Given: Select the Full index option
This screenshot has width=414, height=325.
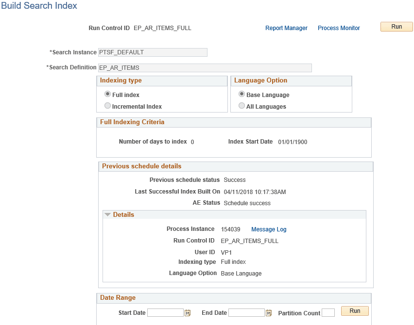Looking at the screenshot, I should click(x=108, y=95).
